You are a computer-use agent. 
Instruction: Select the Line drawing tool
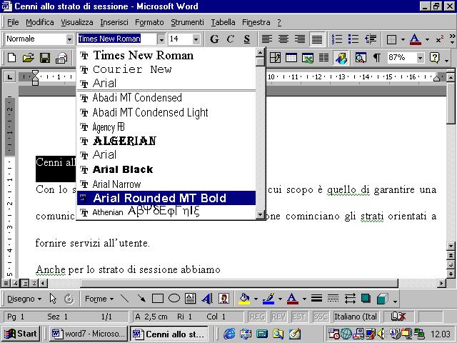point(125,299)
